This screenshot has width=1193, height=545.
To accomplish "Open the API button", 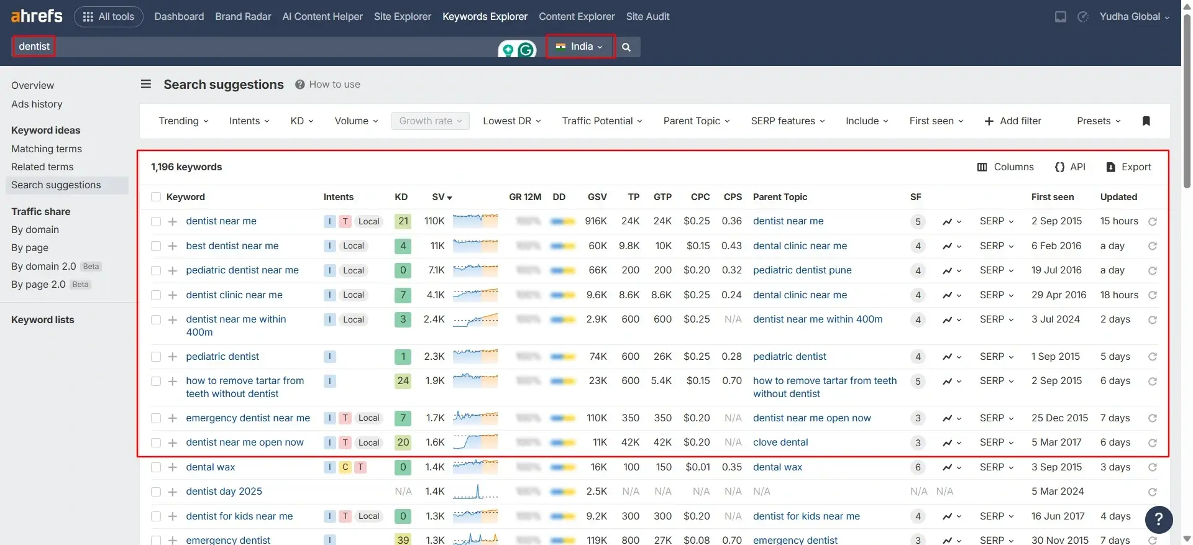I will coord(1070,167).
